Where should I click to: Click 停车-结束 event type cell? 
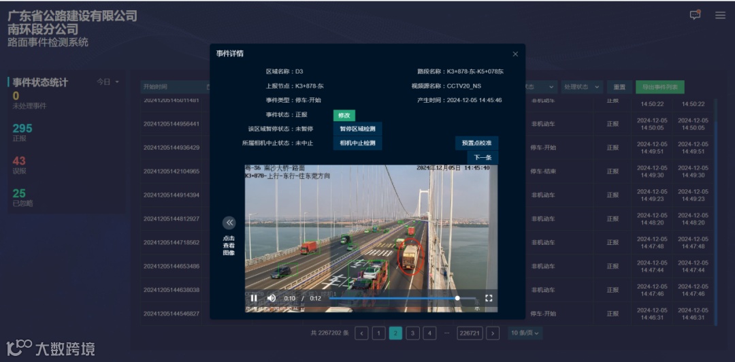coord(543,171)
